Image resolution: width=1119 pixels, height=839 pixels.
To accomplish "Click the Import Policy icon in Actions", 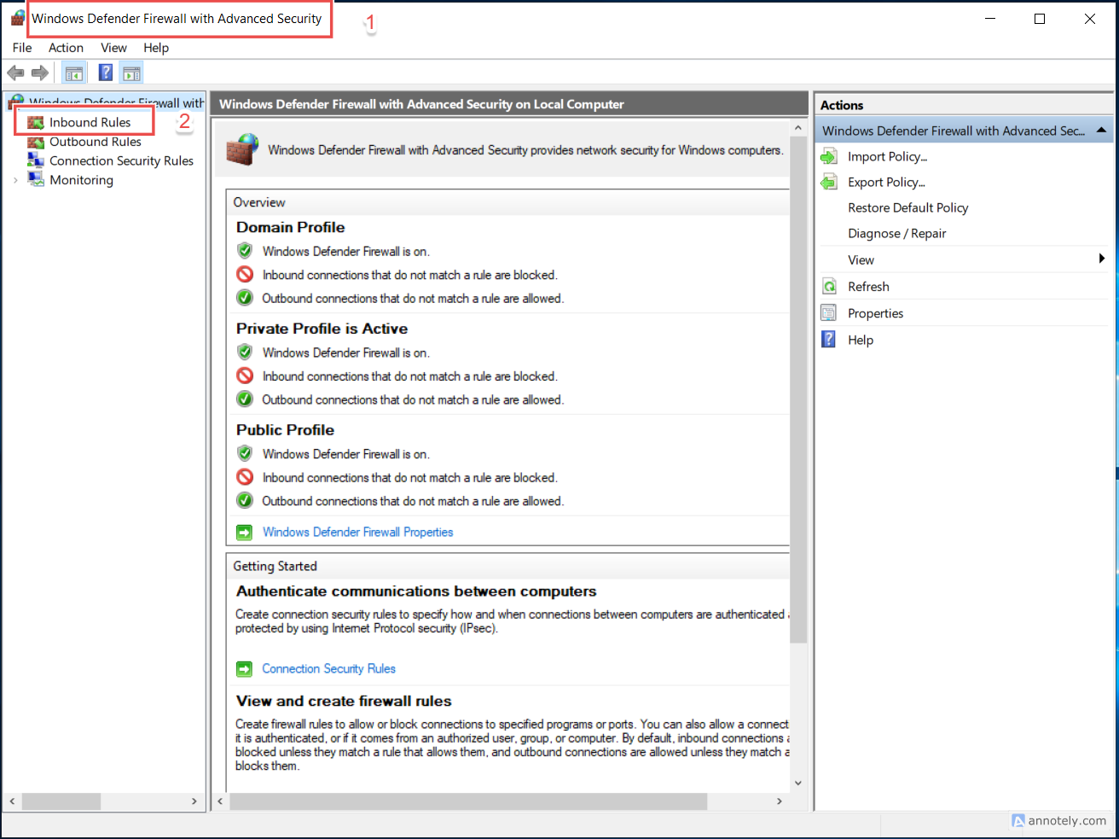I will point(829,157).
